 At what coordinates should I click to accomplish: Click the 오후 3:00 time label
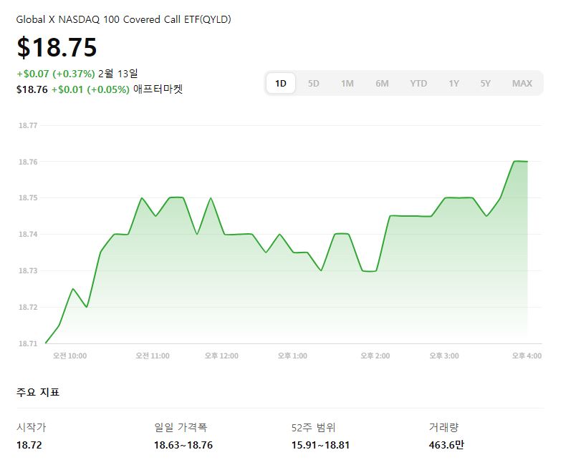444,356
